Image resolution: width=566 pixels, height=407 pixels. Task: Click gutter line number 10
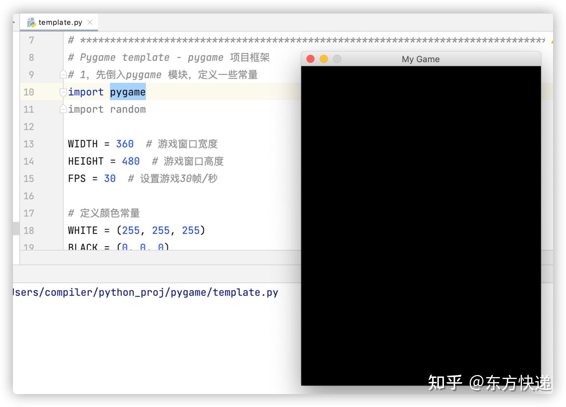29,92
